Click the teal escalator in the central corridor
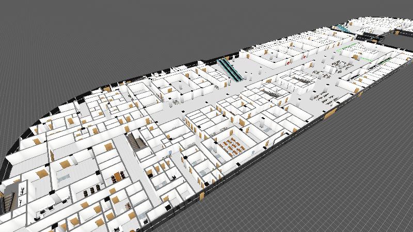 [x=229, y=69]
